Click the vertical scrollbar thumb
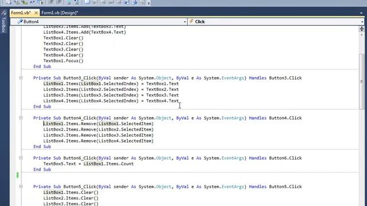The height and width of the screenshot is (206, 367). click(x=362, y=81)
